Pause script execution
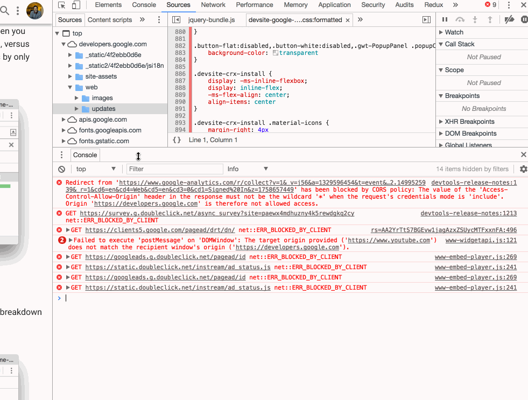The width and height of the screenshot is (528, 400). coord(445,19)
